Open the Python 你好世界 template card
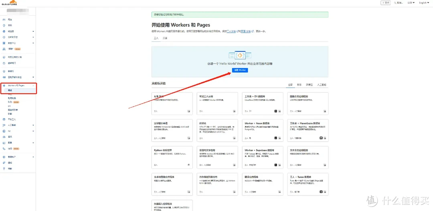This screenshot has width=433, height=211. pyautogui.click(x=172, y=157)
